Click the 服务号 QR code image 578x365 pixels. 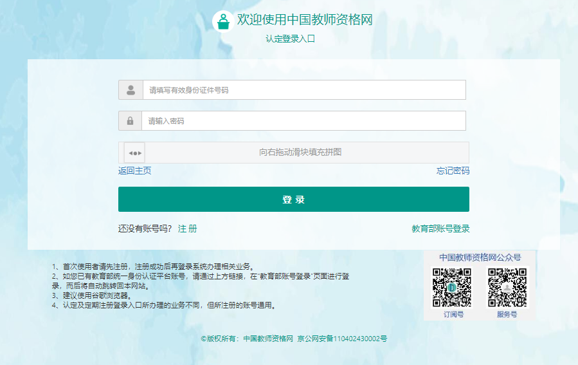(507, 287)
